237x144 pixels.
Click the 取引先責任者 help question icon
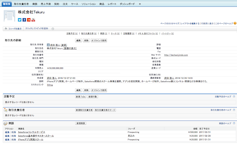pos(234,110)
